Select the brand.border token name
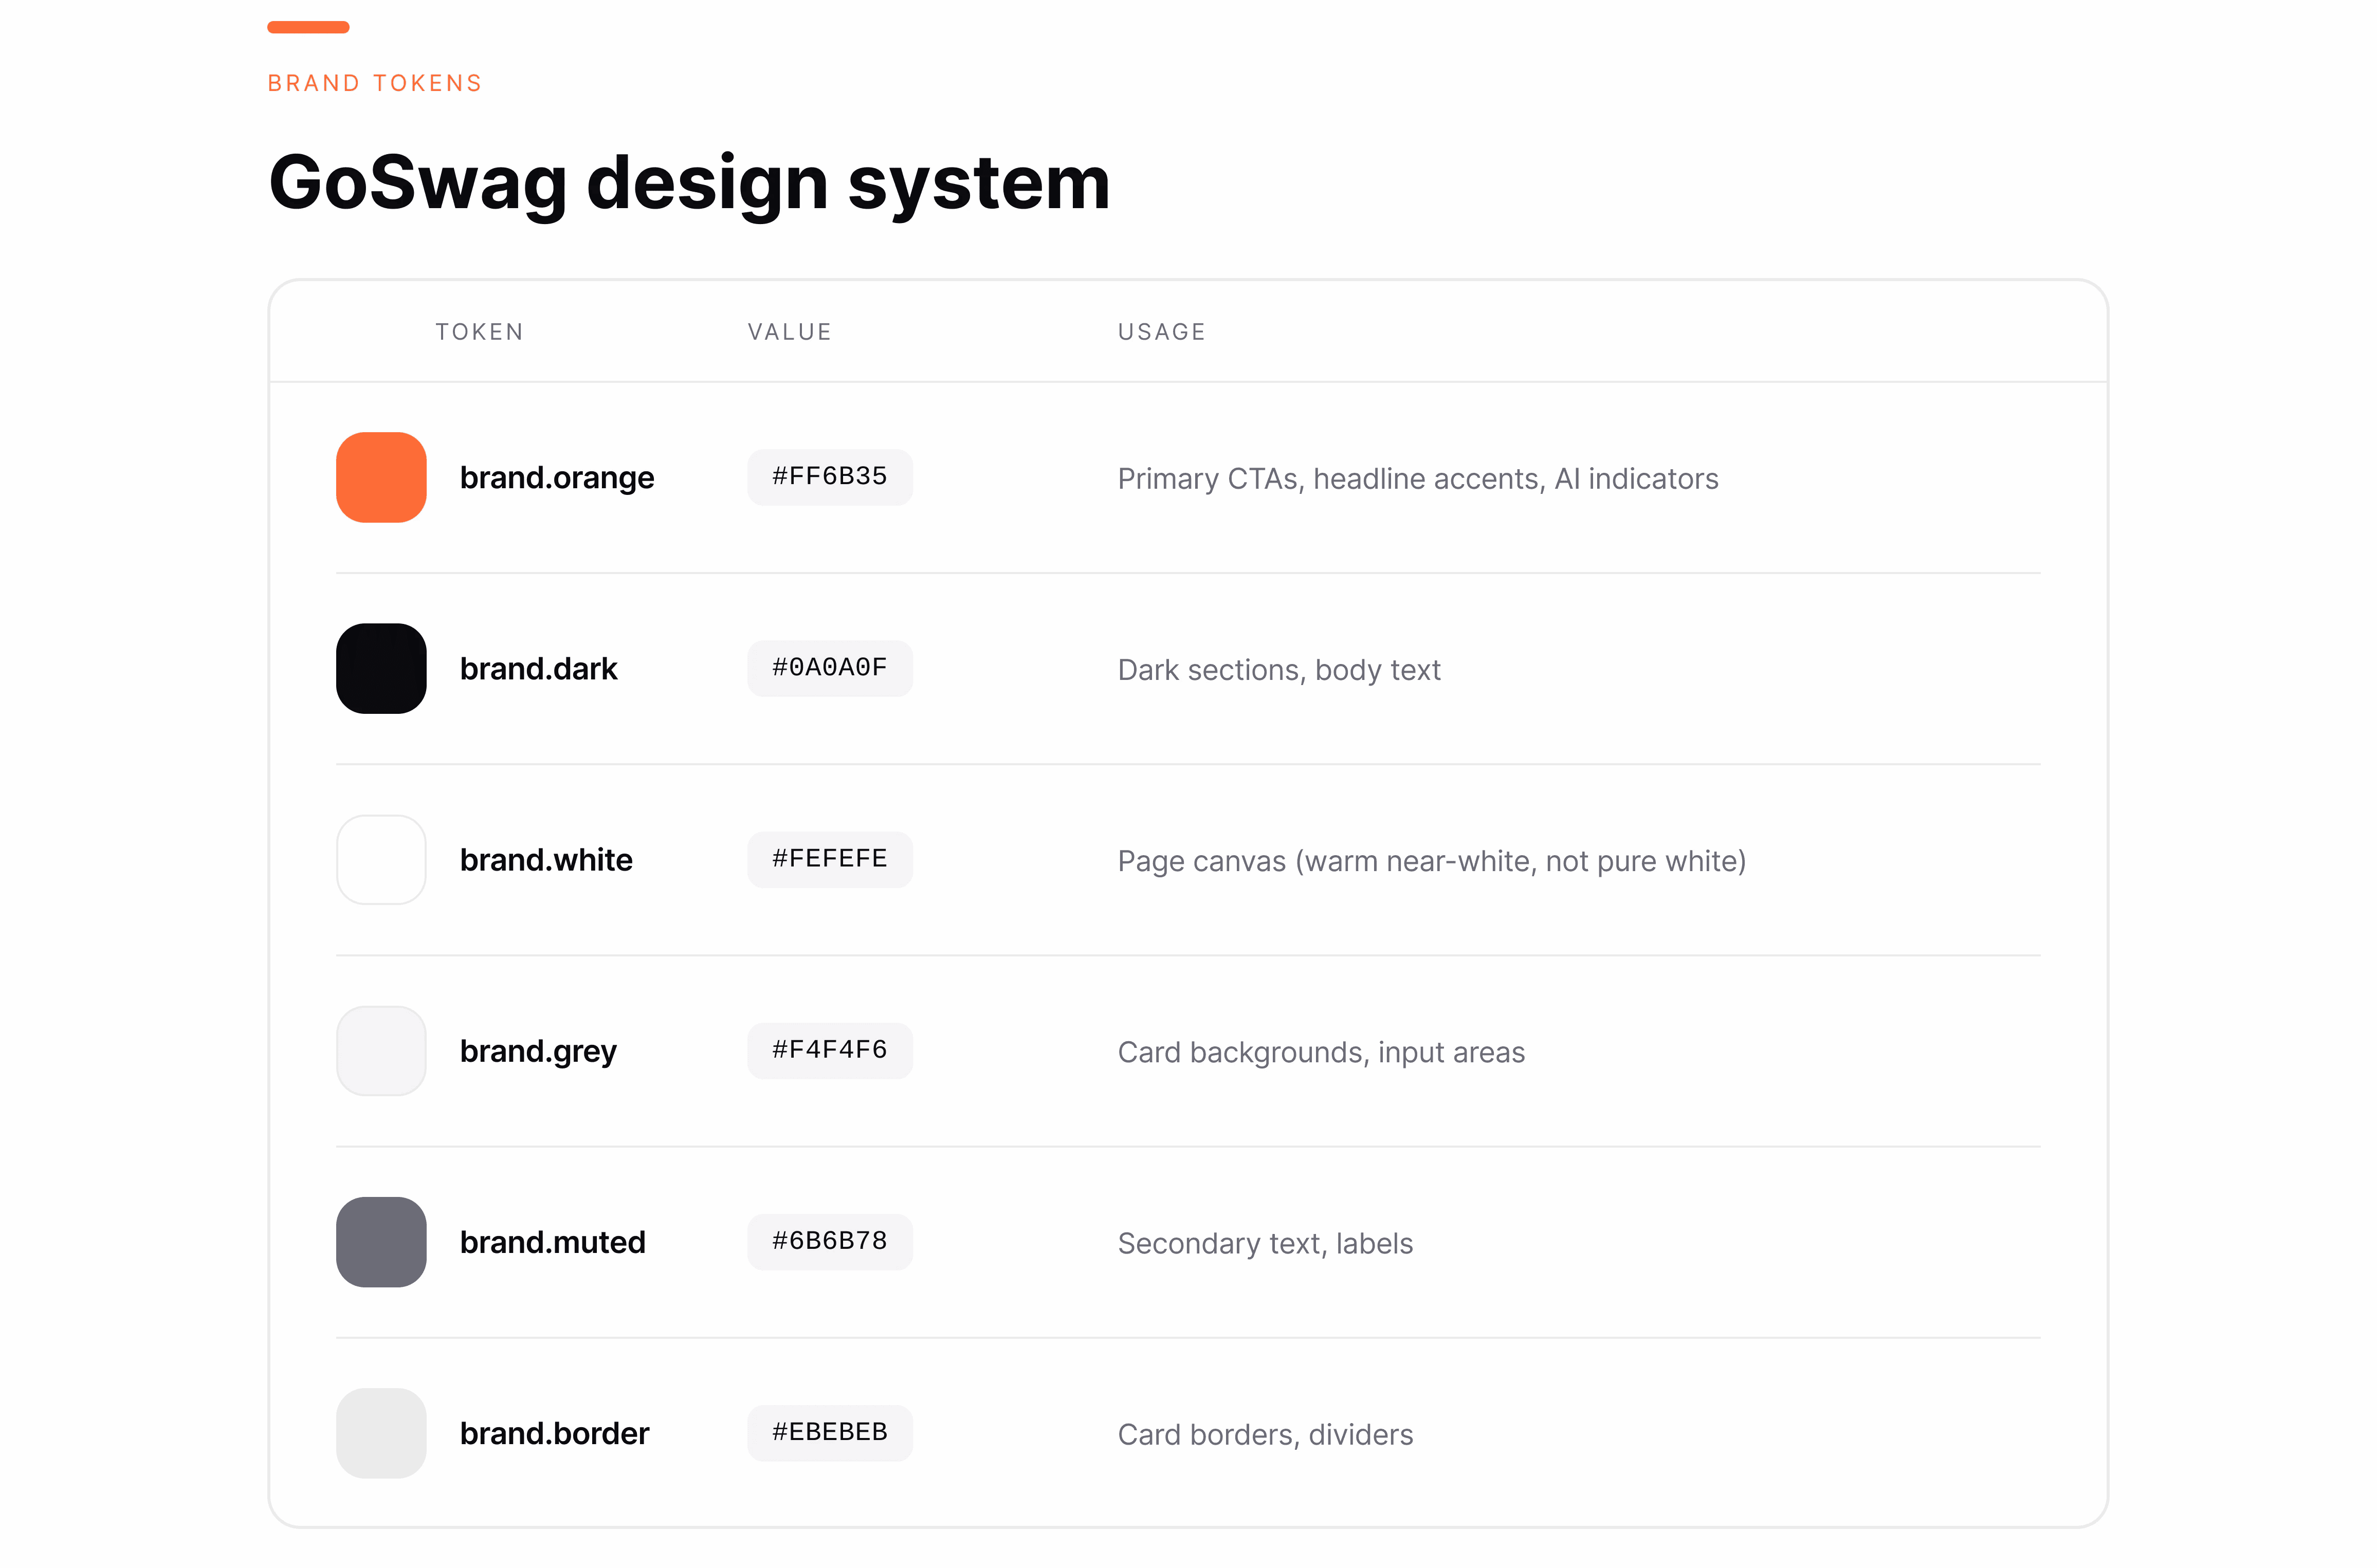 555,1434
